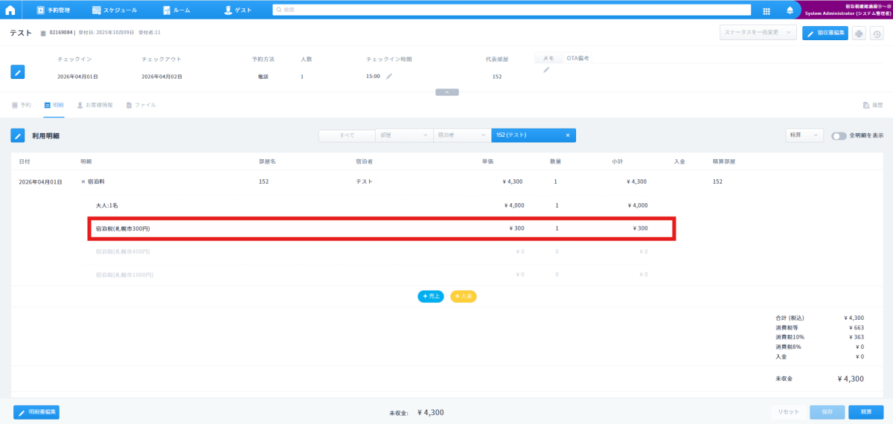Click the pencil icon under メモ

coord(546,70)
